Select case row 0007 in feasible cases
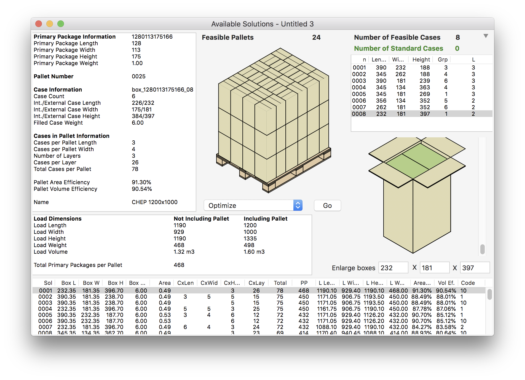 pyautogui.click(x=421, y=107)
